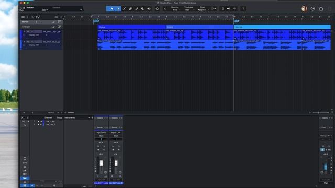Open the track list hamburger icon
The image size is (335, 188).
click(23, 17)
